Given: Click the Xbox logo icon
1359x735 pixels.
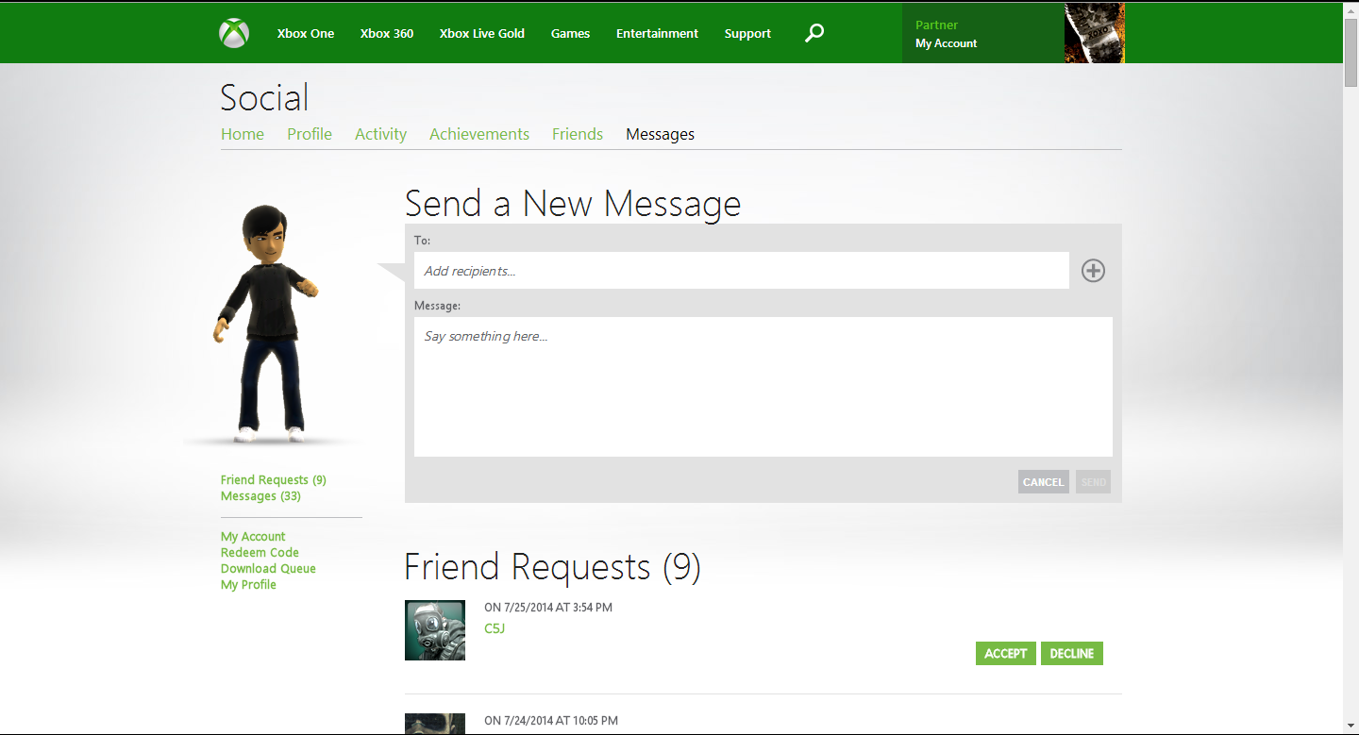Looking at the screenshot, I should (x=234, y=33).
